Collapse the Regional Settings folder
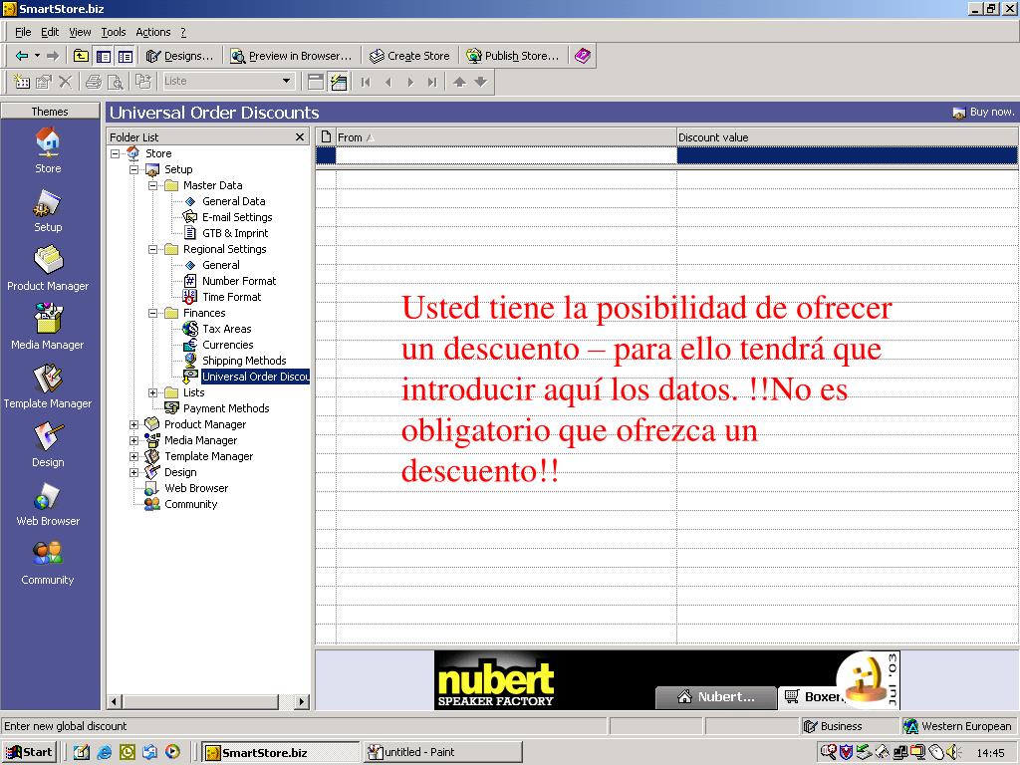 152,249
